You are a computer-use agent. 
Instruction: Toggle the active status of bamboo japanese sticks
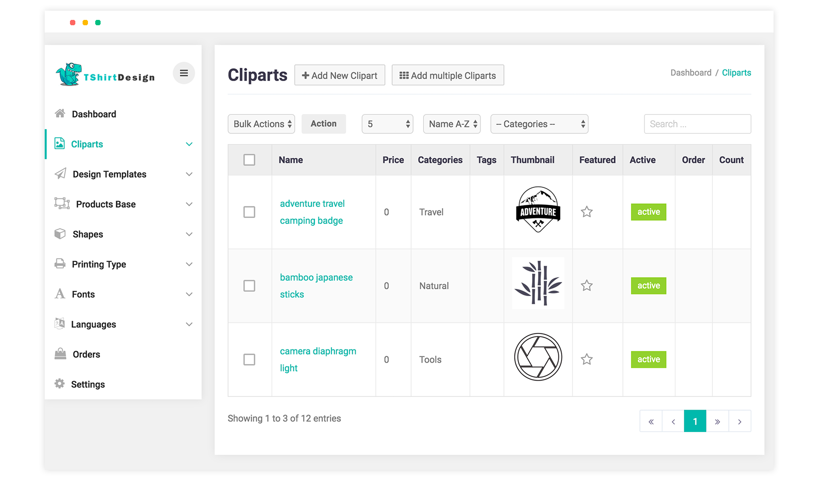click(x=648, y=286)
